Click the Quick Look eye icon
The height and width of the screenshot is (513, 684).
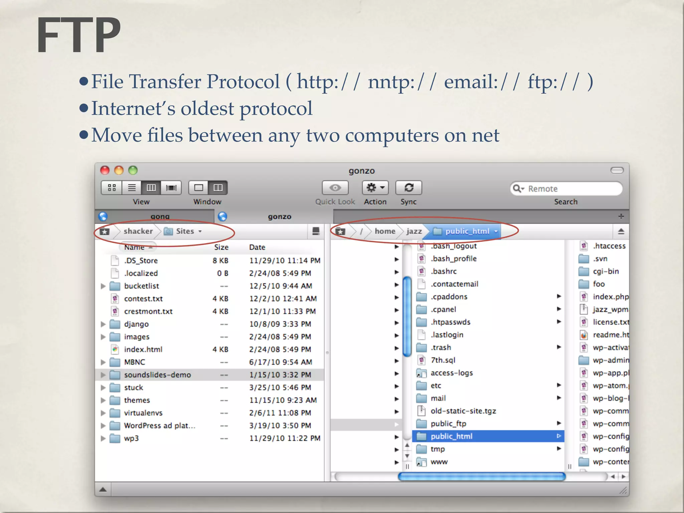[335, 188]
